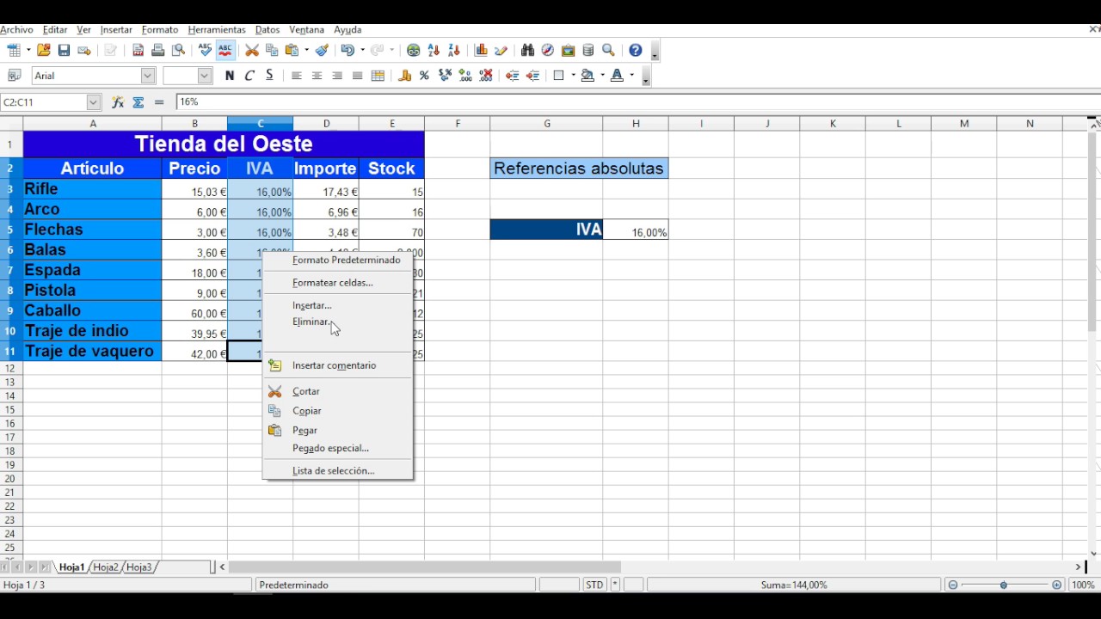Open the Datos menu
The height and width of the screenshot is (619, 1101).
[x=268, y=30]
